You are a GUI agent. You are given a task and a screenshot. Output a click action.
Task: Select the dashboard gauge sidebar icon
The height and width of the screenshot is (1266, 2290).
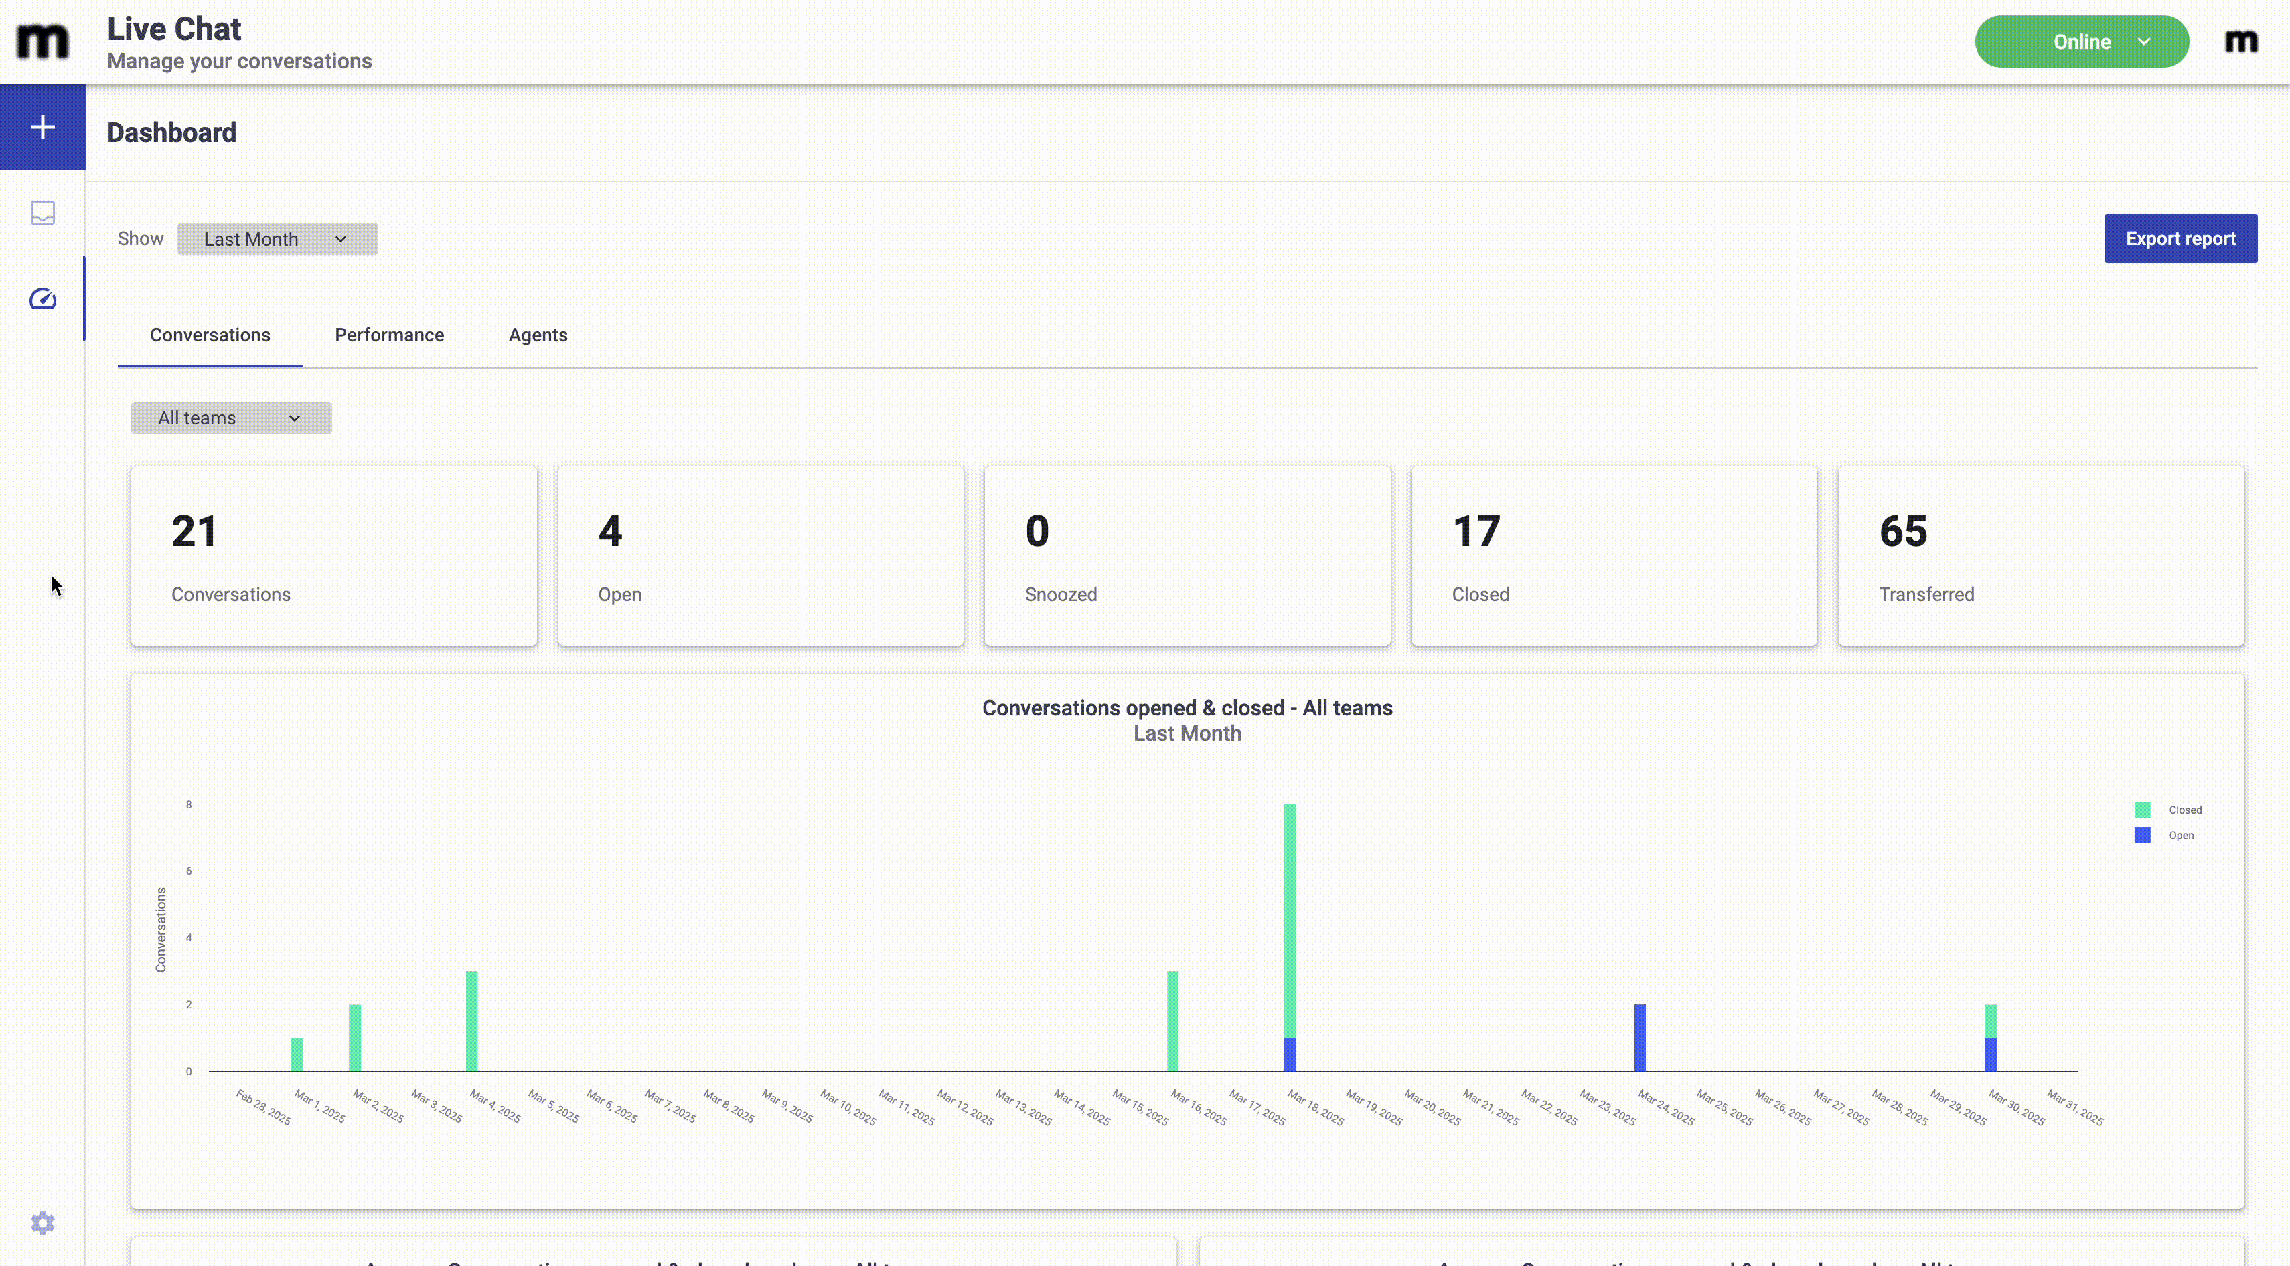(x=43, y=298)
